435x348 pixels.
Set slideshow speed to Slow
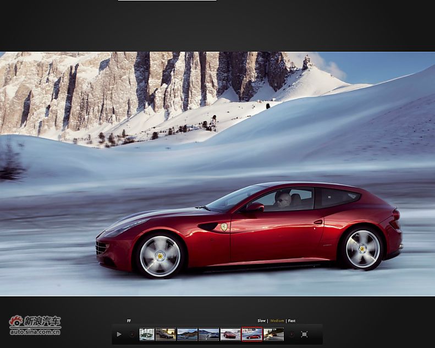[261, 321]
